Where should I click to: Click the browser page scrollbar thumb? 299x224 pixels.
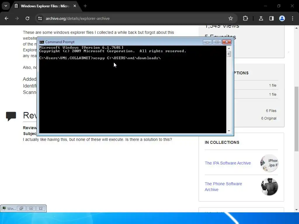[297, 119]
